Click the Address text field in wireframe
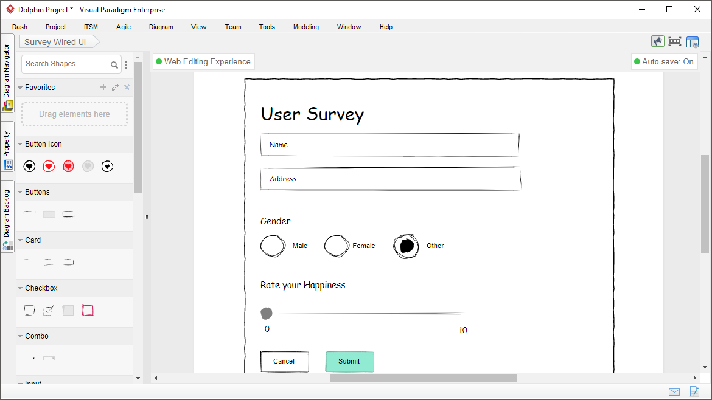The height and width of the screenshot is (400, 712). [390, 179]
